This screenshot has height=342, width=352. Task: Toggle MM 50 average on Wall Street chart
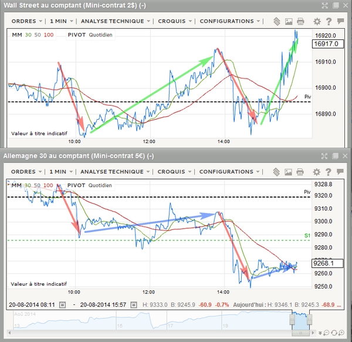(x=38, y=35)
